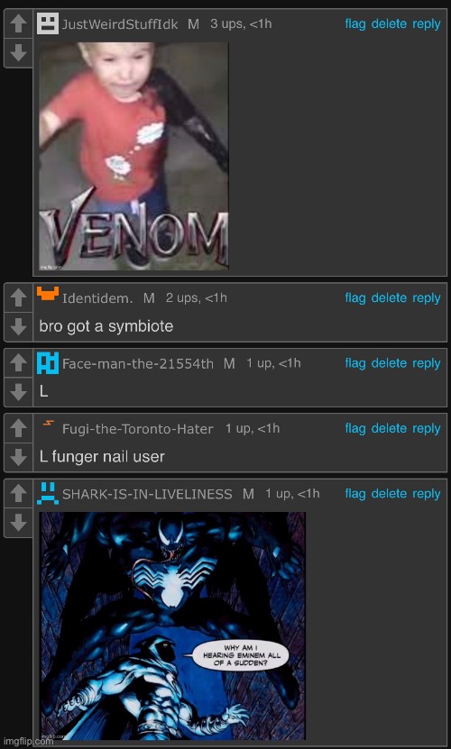Flag JustWeirdStuffIdk's comment
This screenshot has width=451, height=749.
(x=355, y=23)
